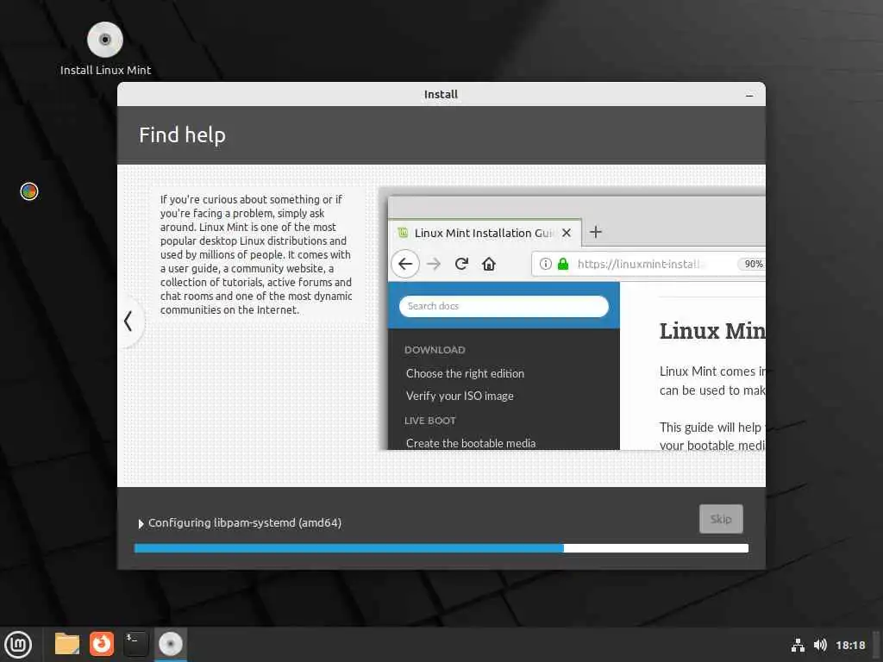The image size is (883, 662).
Task: Open the network connections tray icon
Action: click(x=798, y=645)
